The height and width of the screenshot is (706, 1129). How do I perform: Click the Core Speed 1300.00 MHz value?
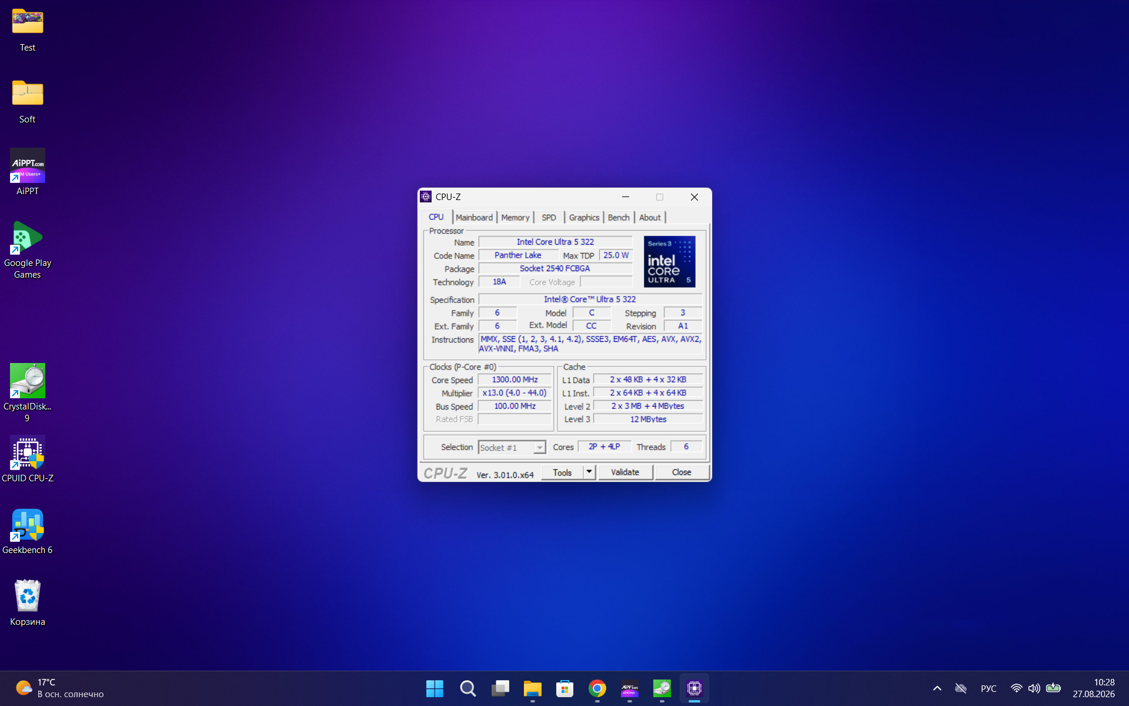[x=515, y=379]
